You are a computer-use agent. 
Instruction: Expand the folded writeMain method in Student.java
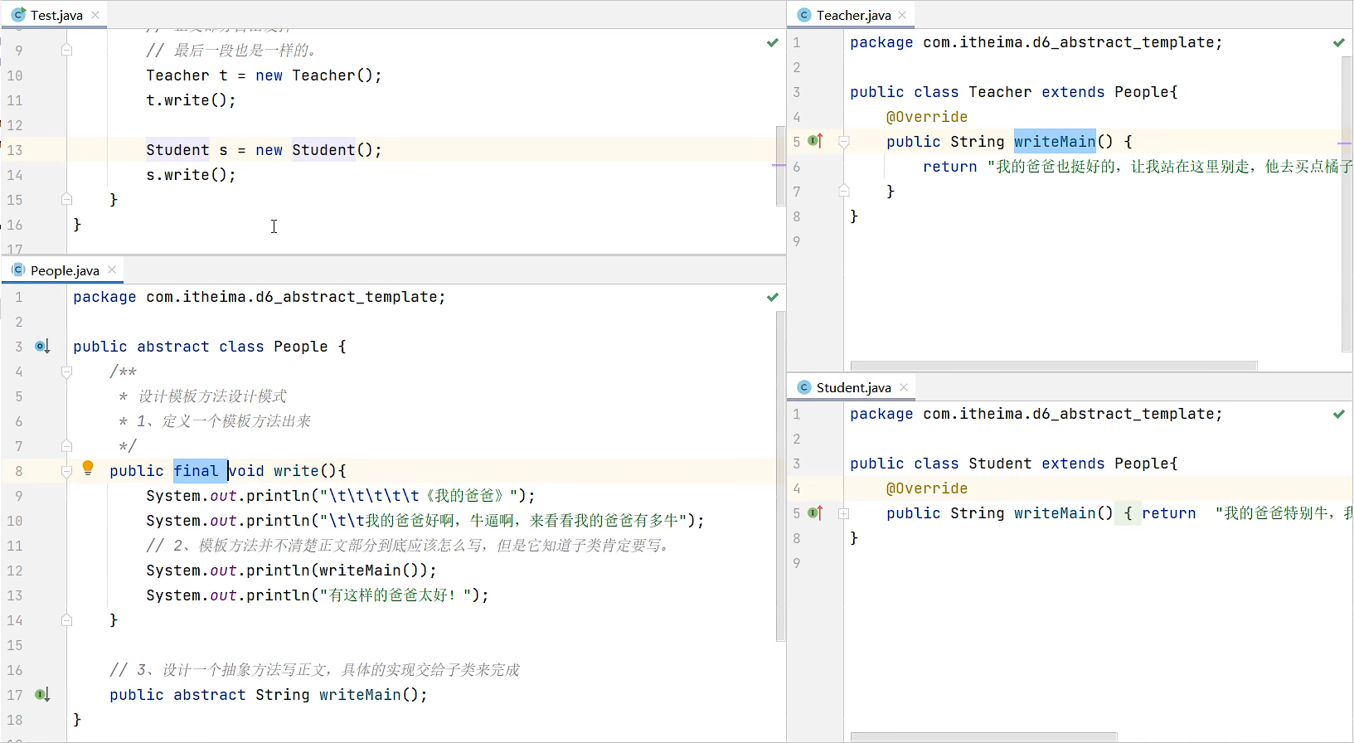[843, 513]
